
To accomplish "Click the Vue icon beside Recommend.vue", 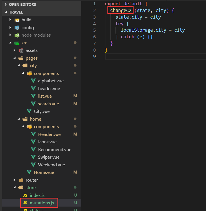I will [x=33, y=149].
